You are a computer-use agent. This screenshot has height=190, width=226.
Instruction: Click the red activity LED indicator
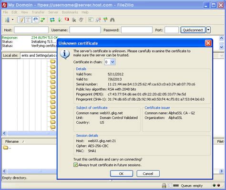coord(218,185)
